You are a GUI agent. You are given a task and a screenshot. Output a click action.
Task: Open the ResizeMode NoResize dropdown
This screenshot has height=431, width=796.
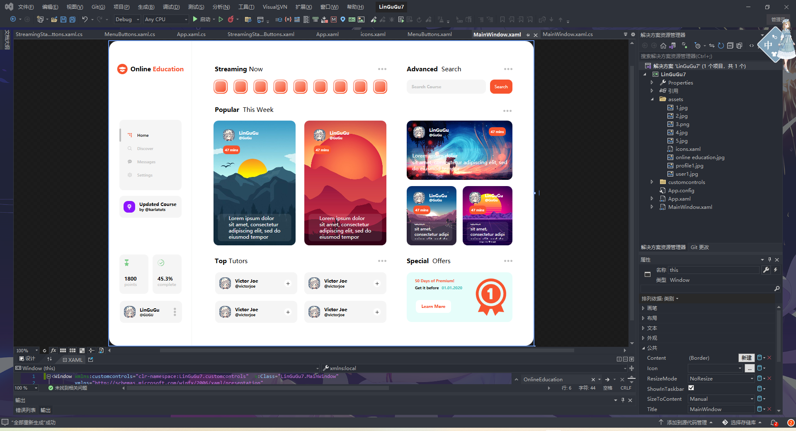[x=721, y=379]
